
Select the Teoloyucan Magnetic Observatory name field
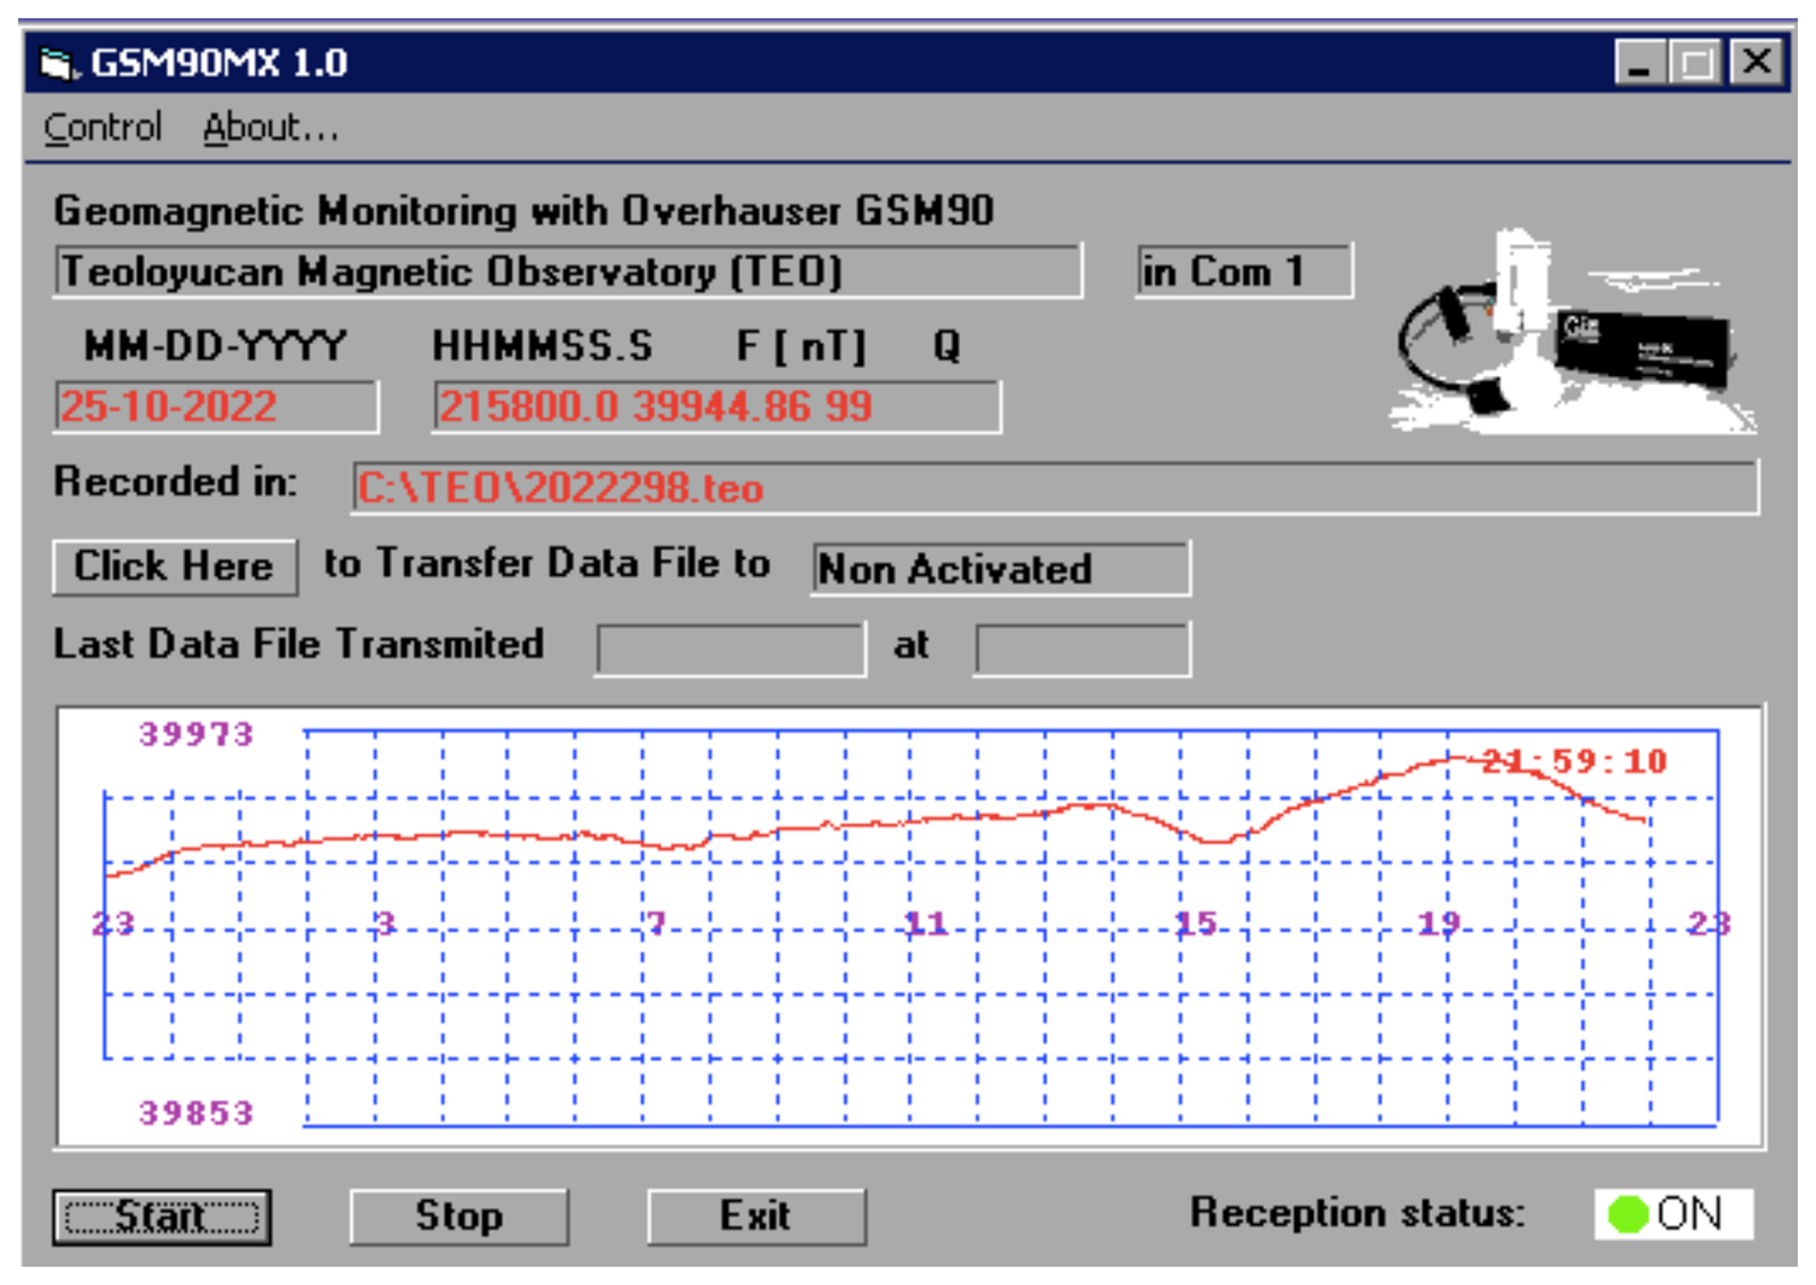[566, 272]
